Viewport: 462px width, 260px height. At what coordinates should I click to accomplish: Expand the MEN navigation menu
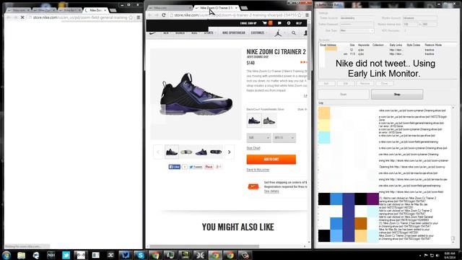(166, 33)
